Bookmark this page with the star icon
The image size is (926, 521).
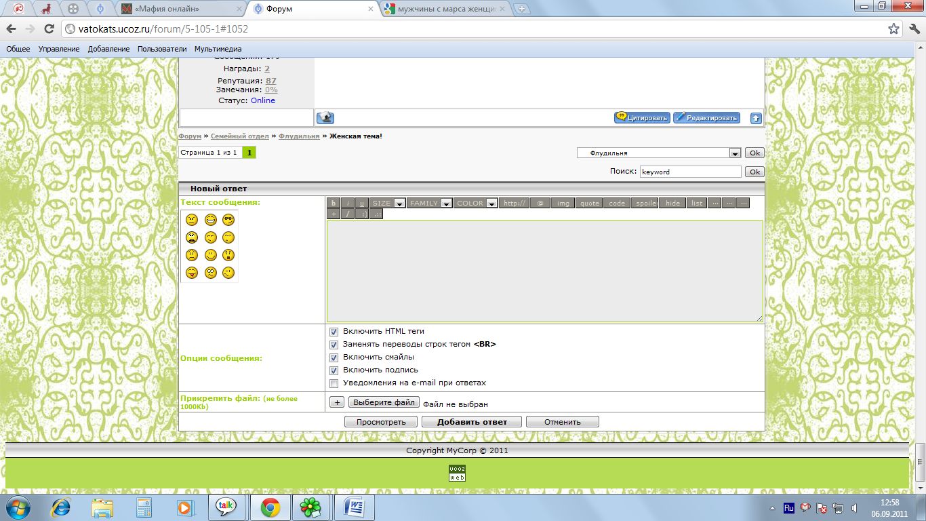point(894,29)
